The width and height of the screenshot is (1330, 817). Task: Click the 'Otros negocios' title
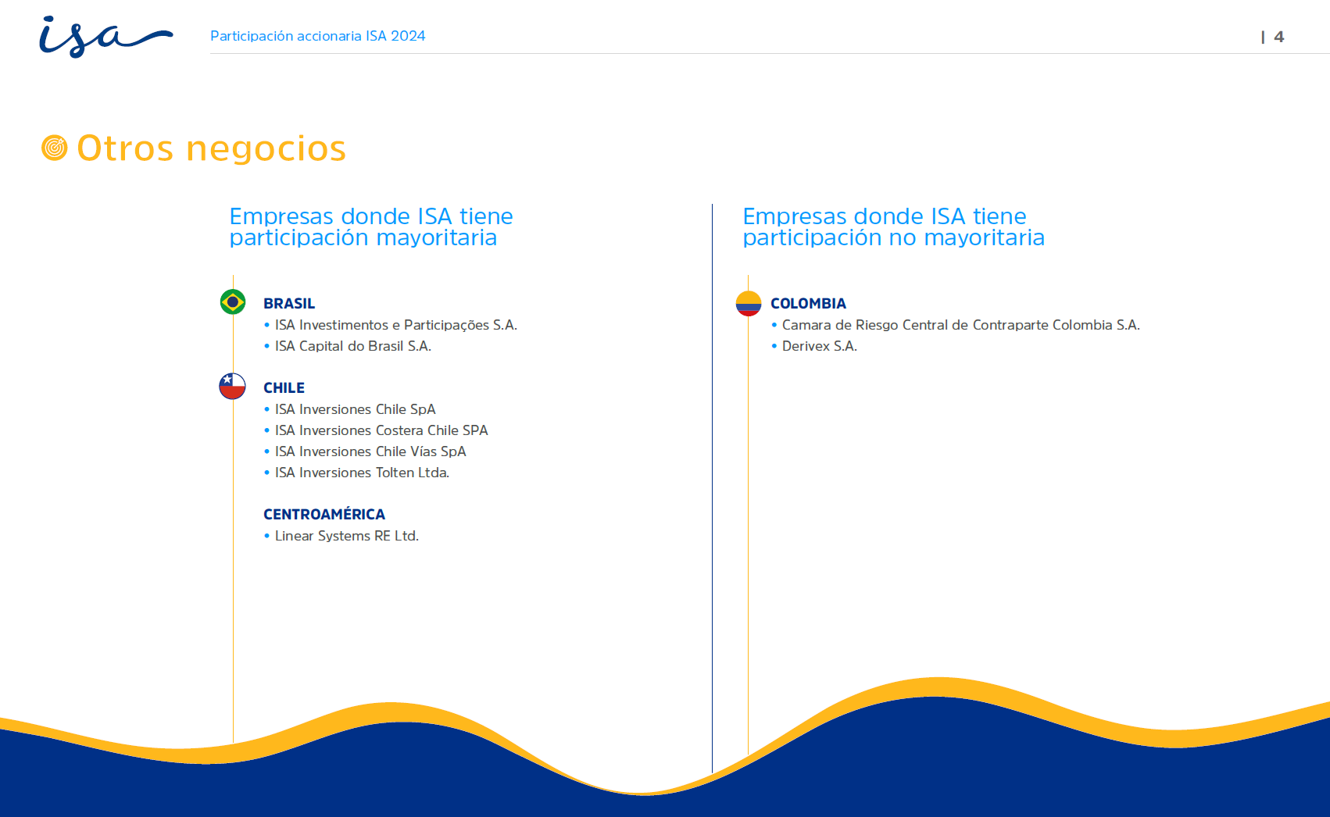[x=211, y=148]
